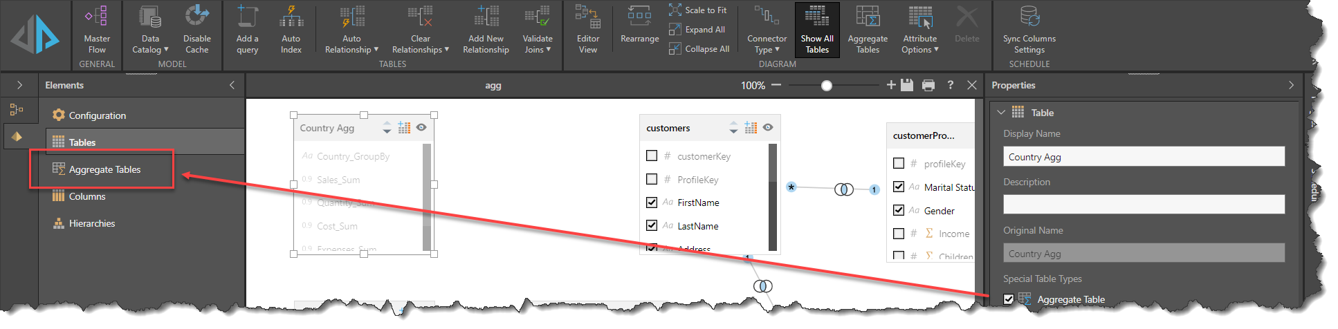Expand the collapsed left sidebar arrow
The image size is (1338, 329).
click(x=19, y=85)
